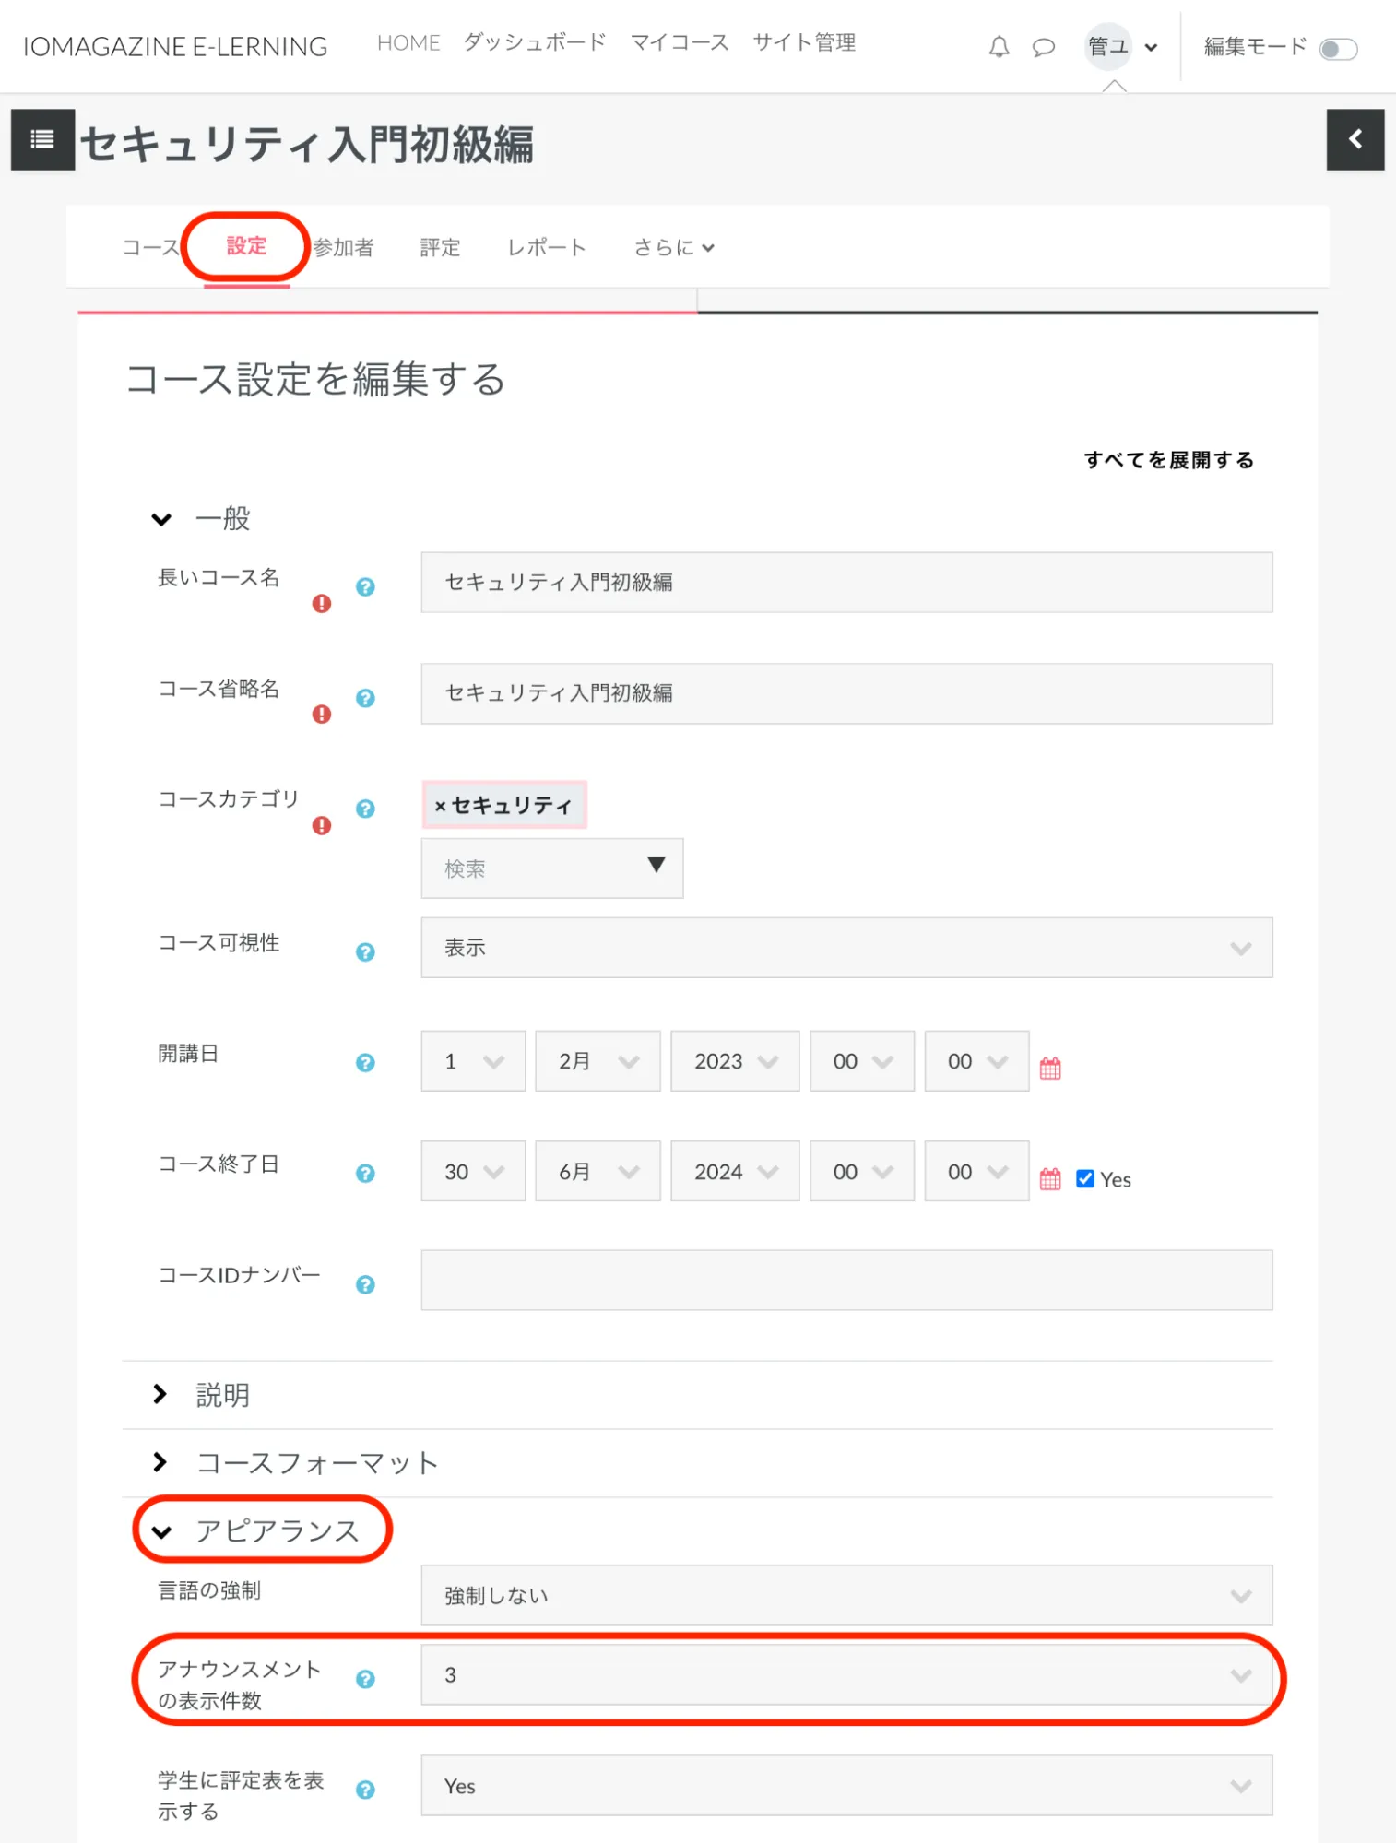Open the コース可視性 dropdown
Viewport: 1396px width, 1843px height.
pyautogui.click(x=846, y=947)
